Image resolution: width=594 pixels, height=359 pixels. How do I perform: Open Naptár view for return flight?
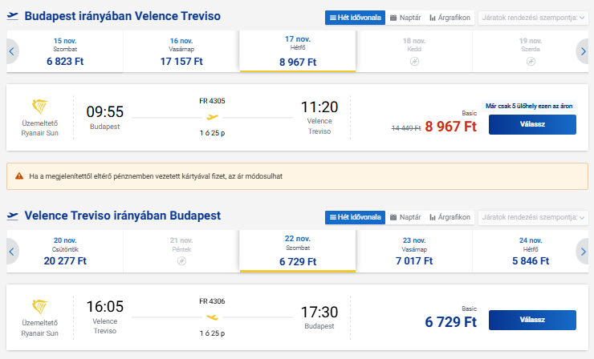(x=405, y=217)
